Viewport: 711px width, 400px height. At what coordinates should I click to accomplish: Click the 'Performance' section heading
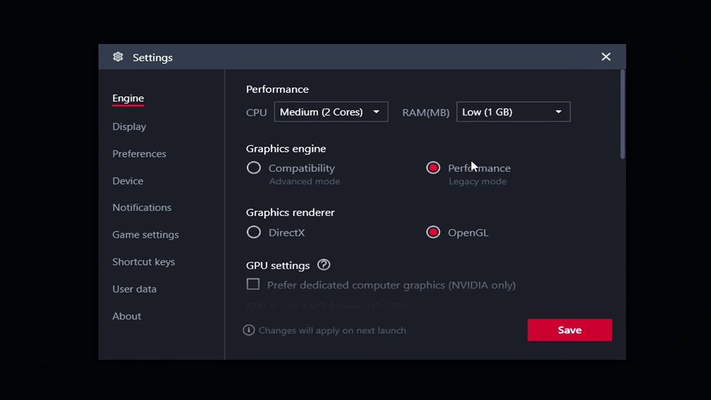(277, 89)
